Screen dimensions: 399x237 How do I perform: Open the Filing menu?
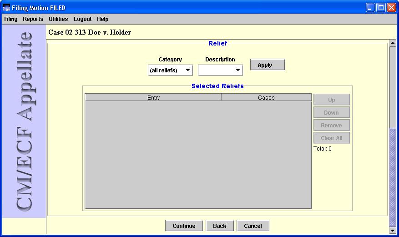[10, 19]
